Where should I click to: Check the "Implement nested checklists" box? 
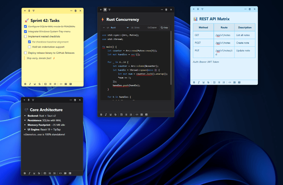pos(25,37)
